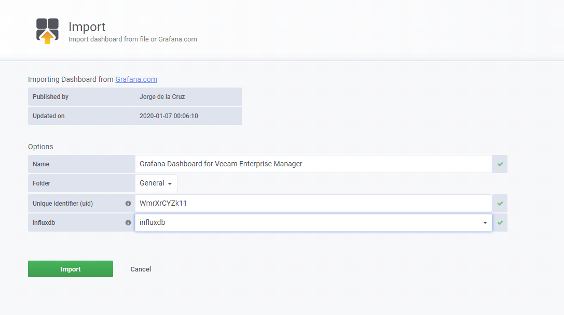Click 'Import dashboard from file or Grafana.com' subtitle

coord(133,39)
